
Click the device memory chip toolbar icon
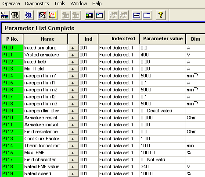coord(15,15)
